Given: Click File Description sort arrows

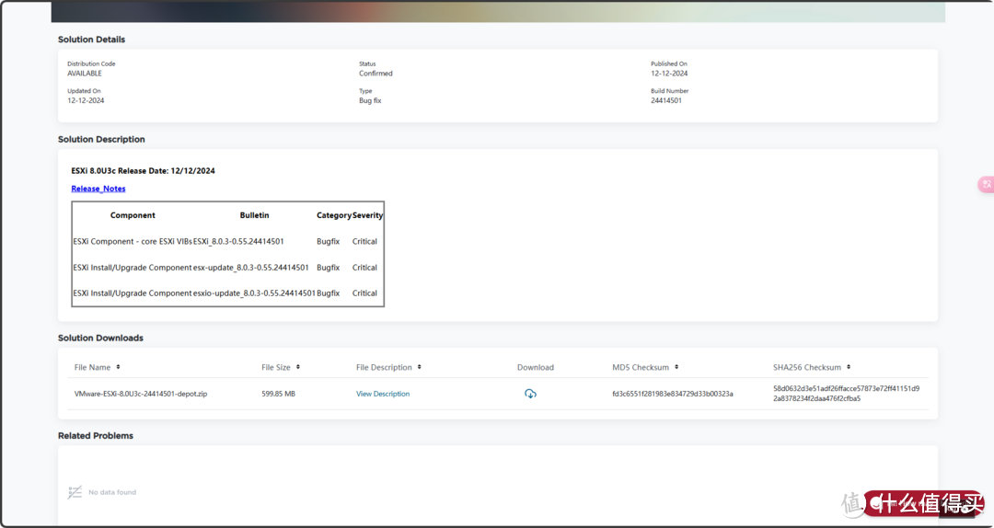Looking at the screenshot, I should tap(420, 367).
